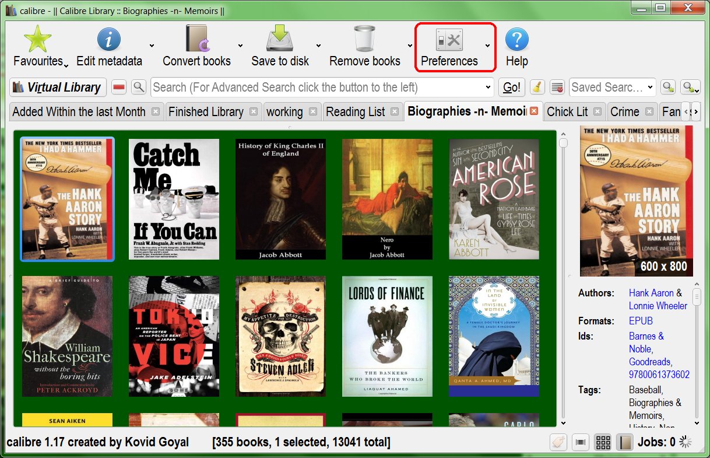Click the calibre books icon in title bar

[x=10, y=10]
